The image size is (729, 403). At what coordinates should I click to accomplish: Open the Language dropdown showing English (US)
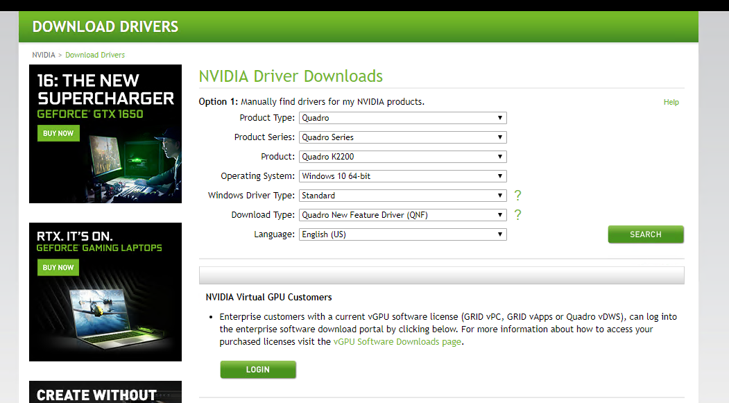coord(402,234)
